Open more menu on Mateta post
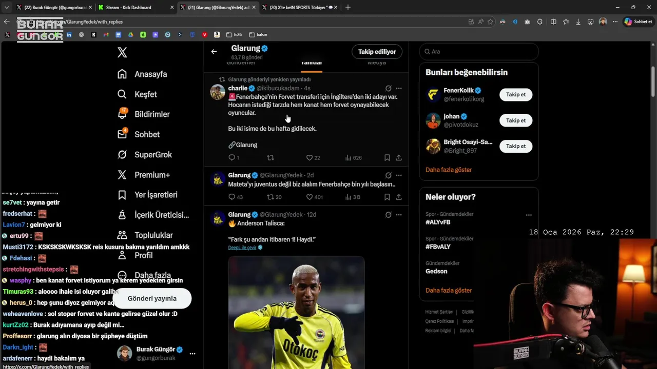 click(x=399, y=175)
